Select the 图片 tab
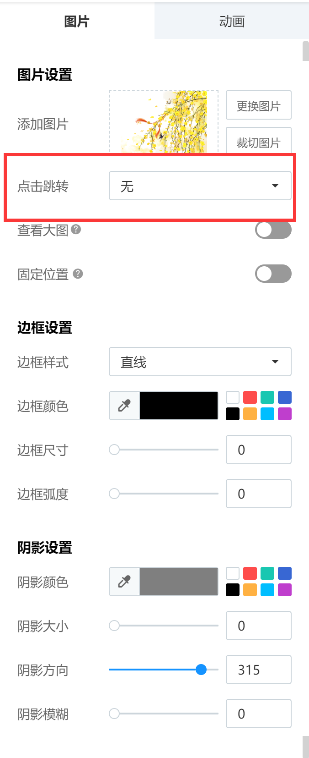 77,21
